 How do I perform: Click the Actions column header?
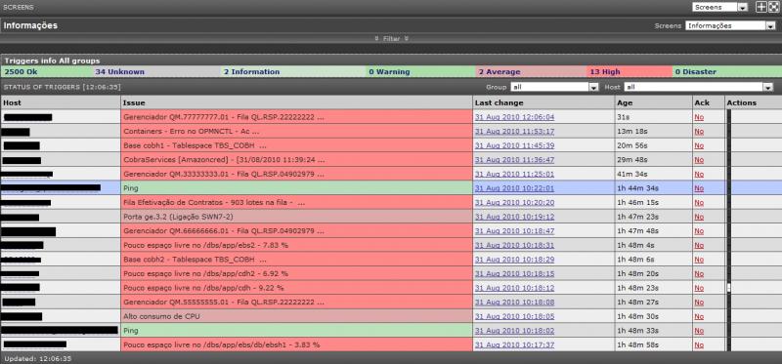point(753,102)
